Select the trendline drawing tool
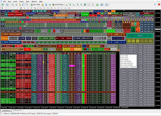Viewport: 161px width, 116px height. (x=18, y=8)
